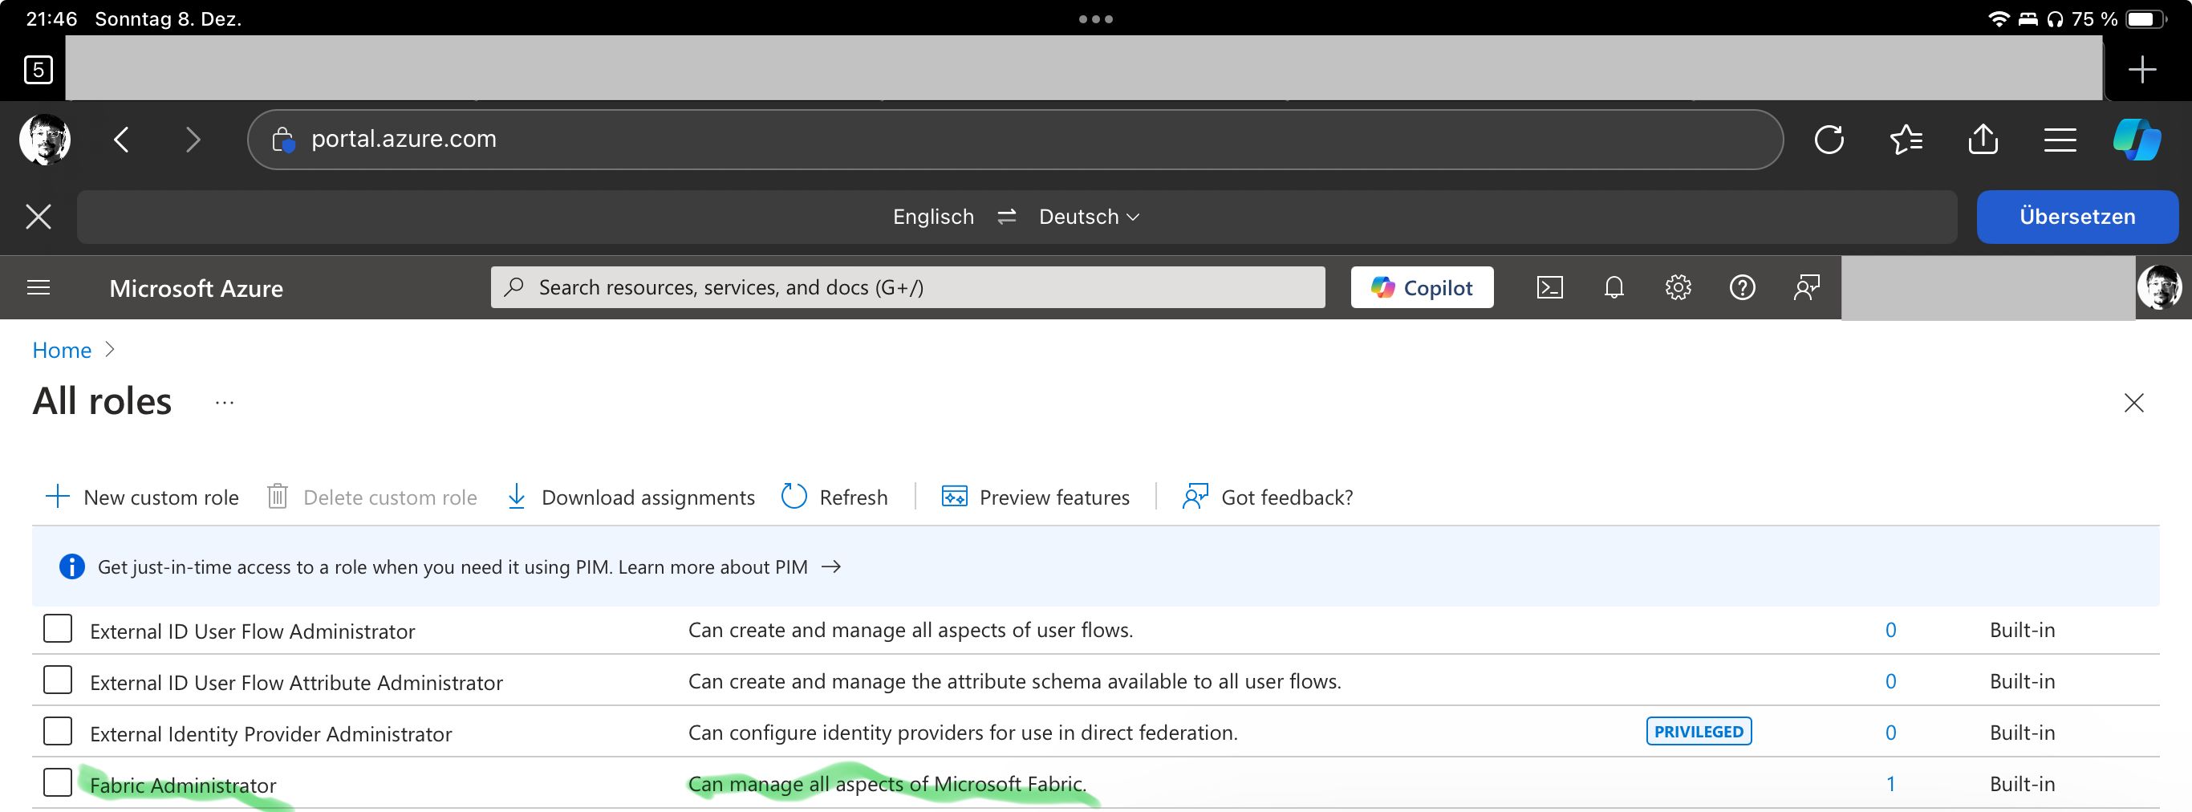2192x812 pixels.
Task: Open the browser profile avatar
Action: [x=44, y=140]
